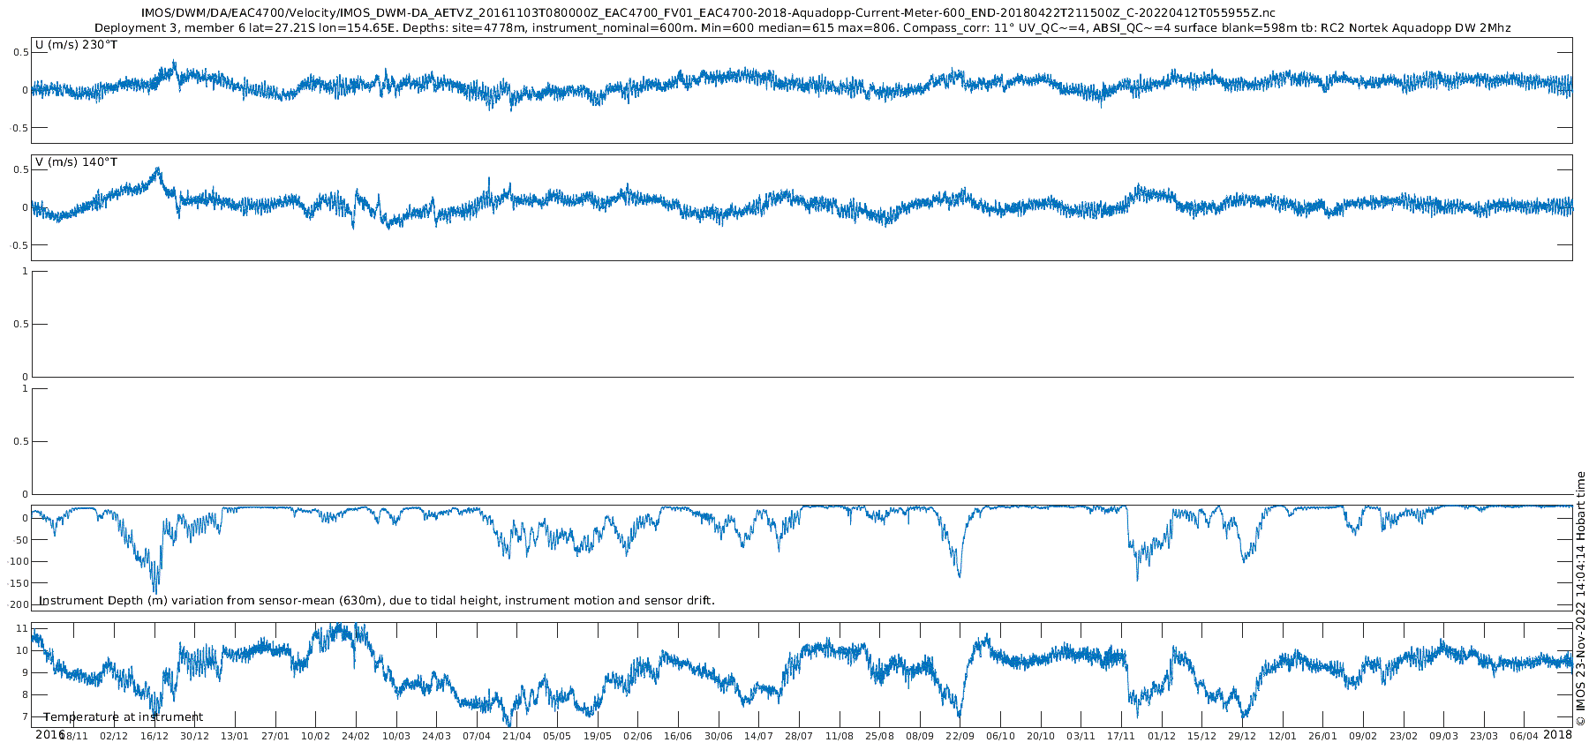
Task: Select the '16/12' date tick label
Action: [x=154, y=736]
